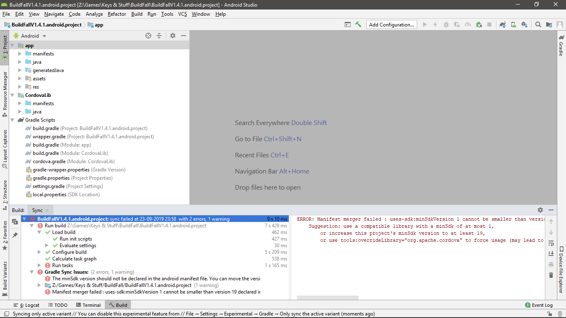The height and width of the screenshot is (318, 566).
Task: Click Add Configuration button
Action: [392, 24]
